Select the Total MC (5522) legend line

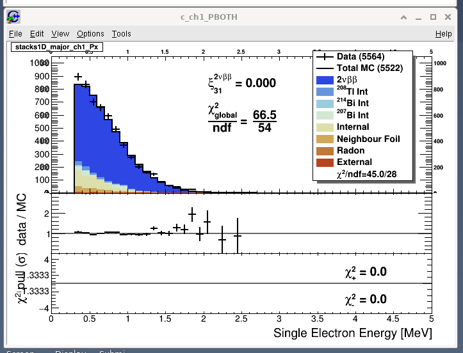coord(324,68)
